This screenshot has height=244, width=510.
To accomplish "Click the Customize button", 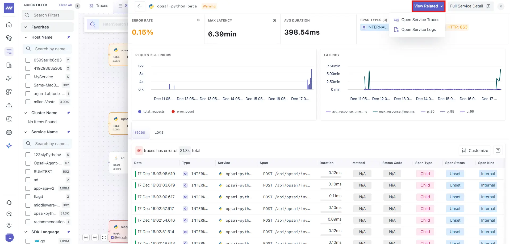I will [475, 151].
